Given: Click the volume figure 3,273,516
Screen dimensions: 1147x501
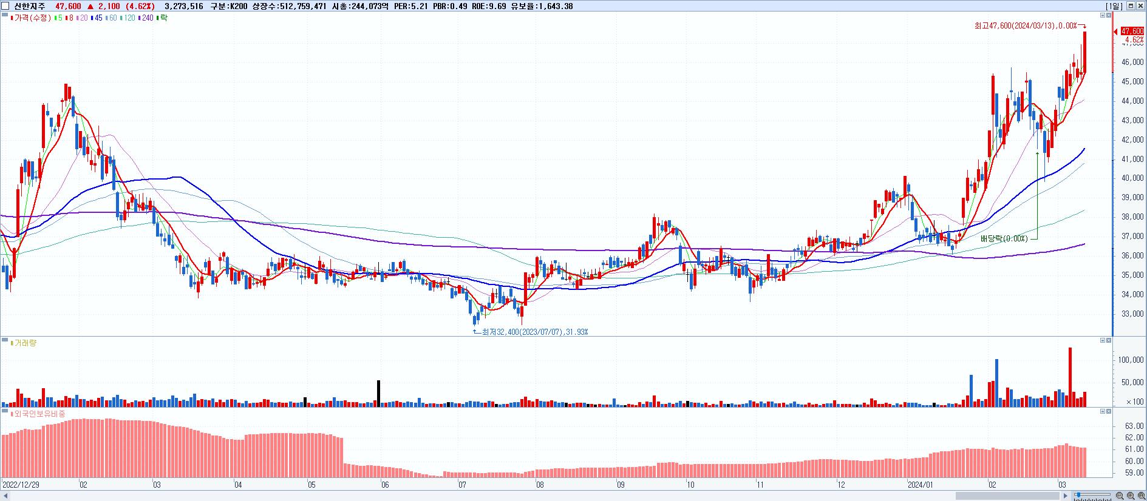Looking at the screenshot, I should point(183,6).
